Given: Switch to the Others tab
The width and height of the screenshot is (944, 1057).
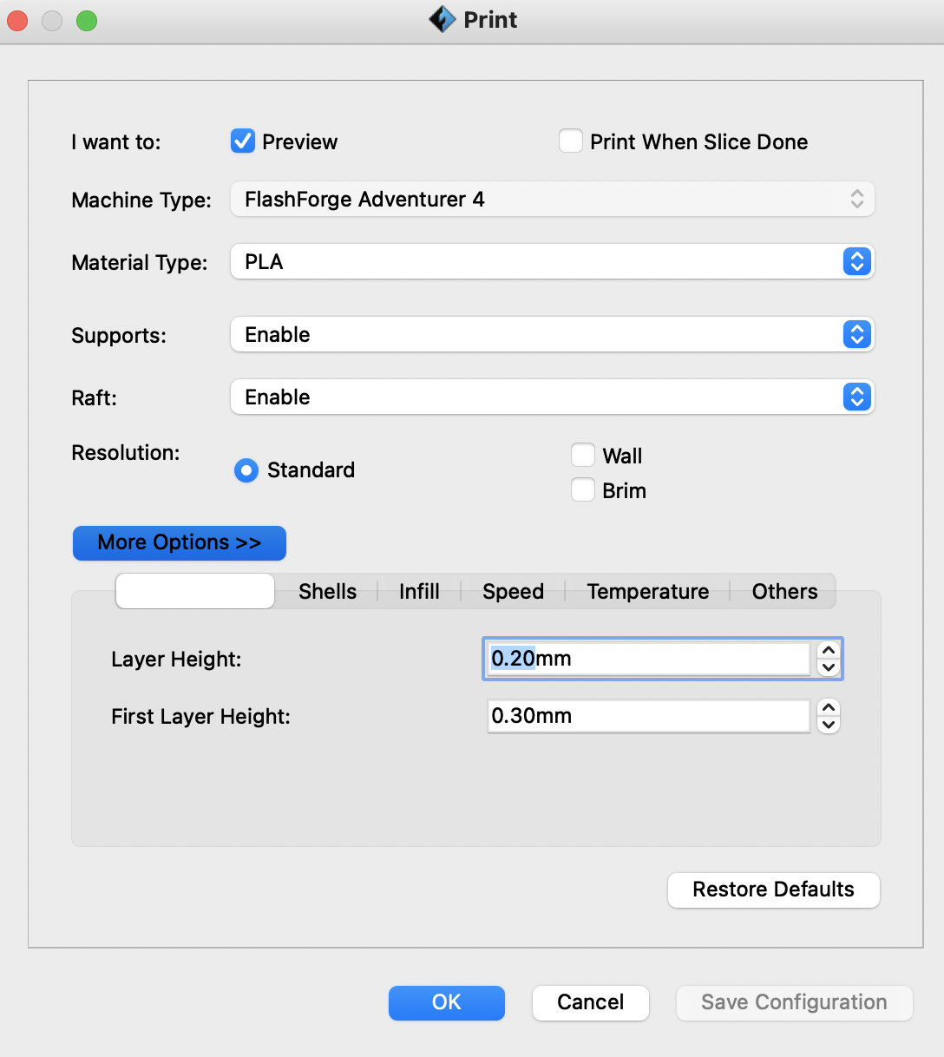Looking at the screenshot, I should [x=784, y=591].
